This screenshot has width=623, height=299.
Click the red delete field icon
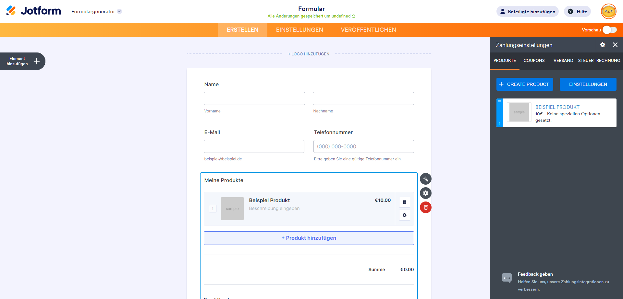click(425, 207)
